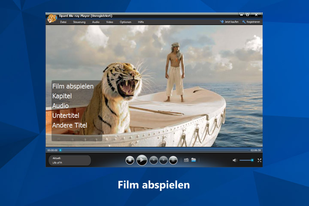
Task: Minimize the Blu-ray Player window
Action: (241, 15)
